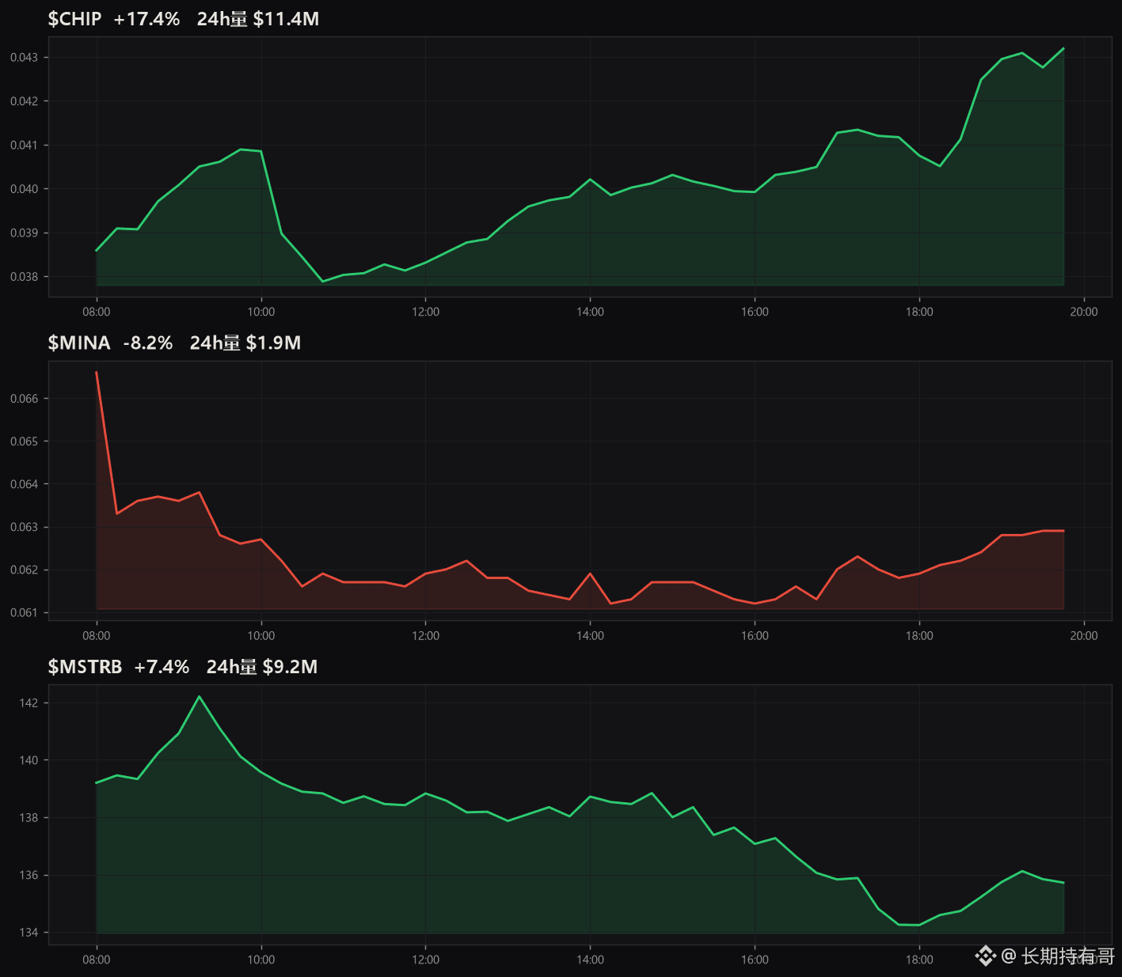Click the 0.061 price axis label
The image size is (1122, 977).
(x=24, y=613)
